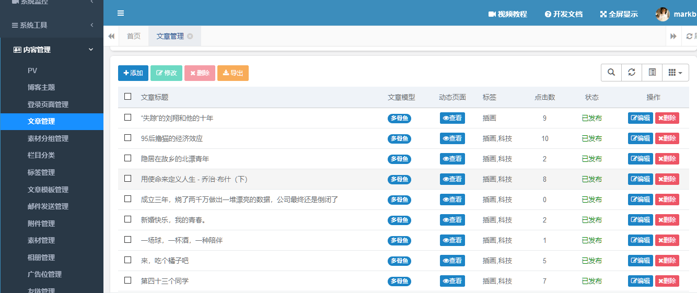Image resolution: width=697 pixels, height=293 pixels.
Task: Select 文章管理 in the sidebar
Action: click(52, 121)
